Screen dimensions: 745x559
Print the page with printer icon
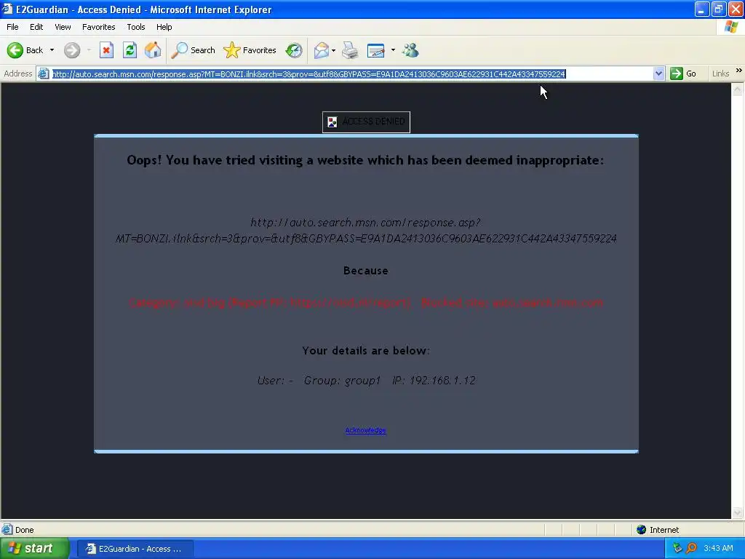coord(351,50)
